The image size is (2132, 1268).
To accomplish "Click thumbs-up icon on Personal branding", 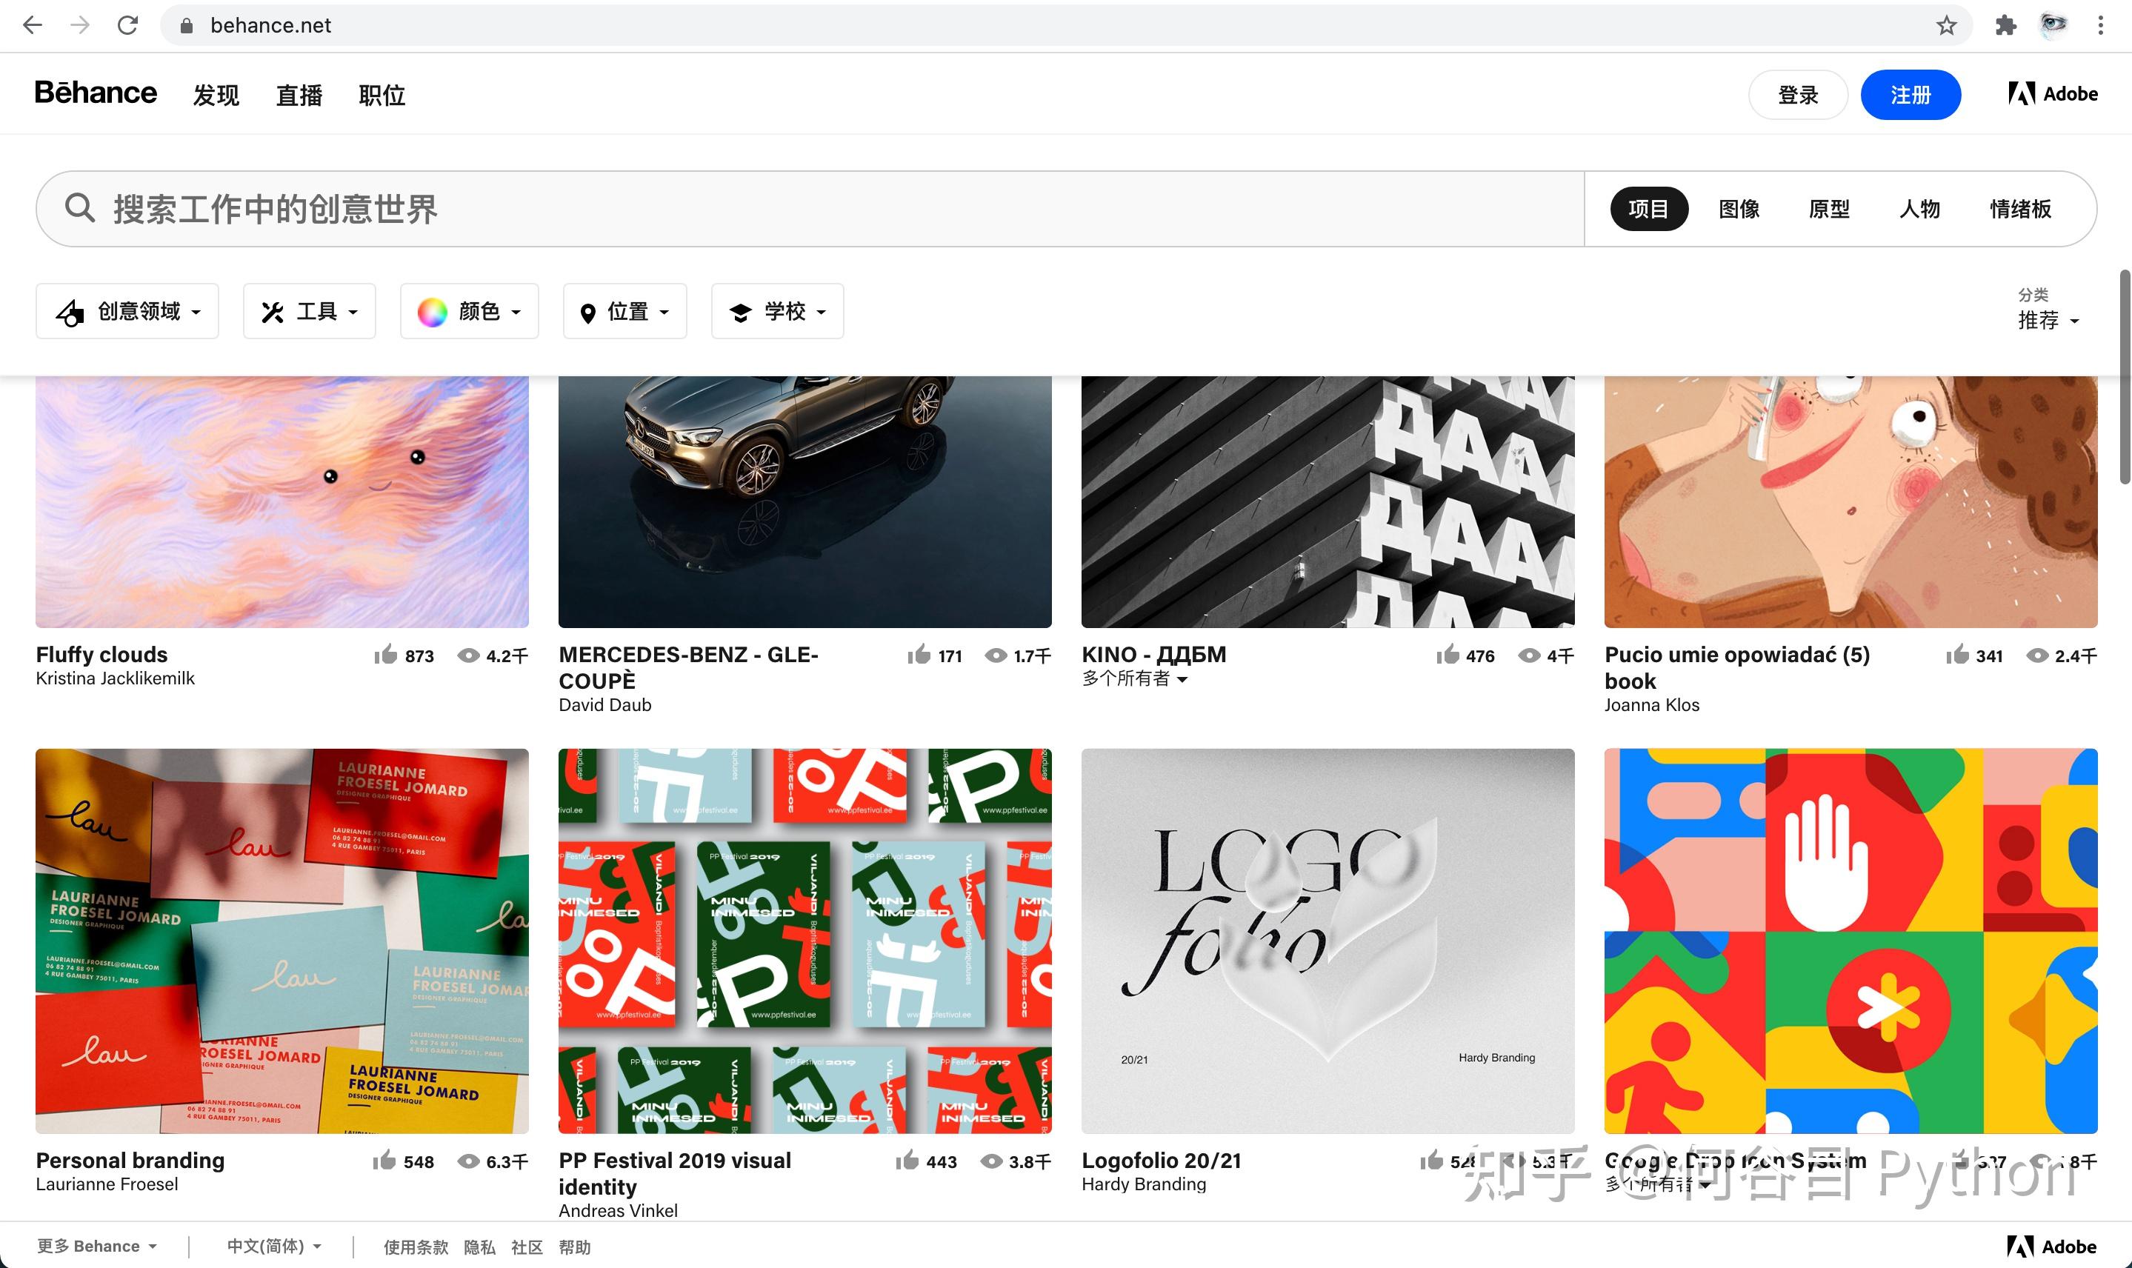I will (384, 1161).
